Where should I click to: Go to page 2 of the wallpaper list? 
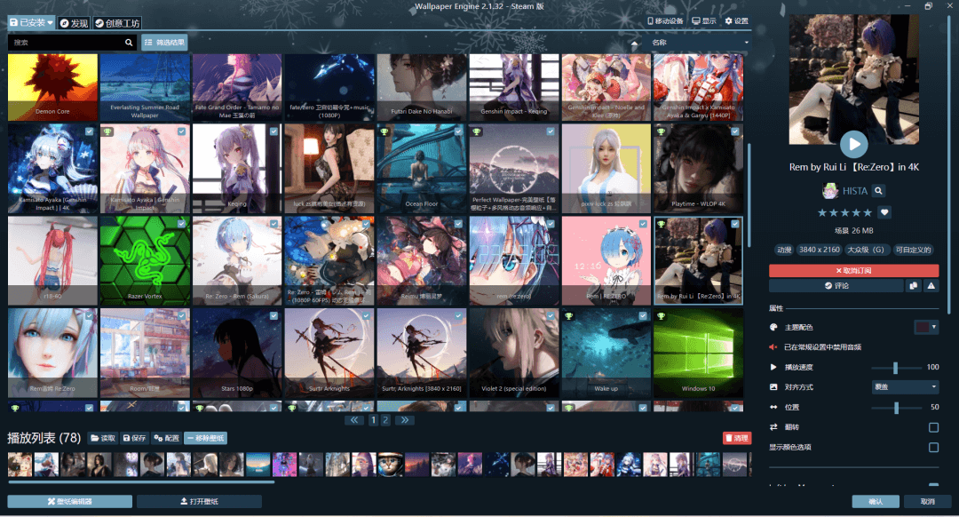click(x=385, y=420)
